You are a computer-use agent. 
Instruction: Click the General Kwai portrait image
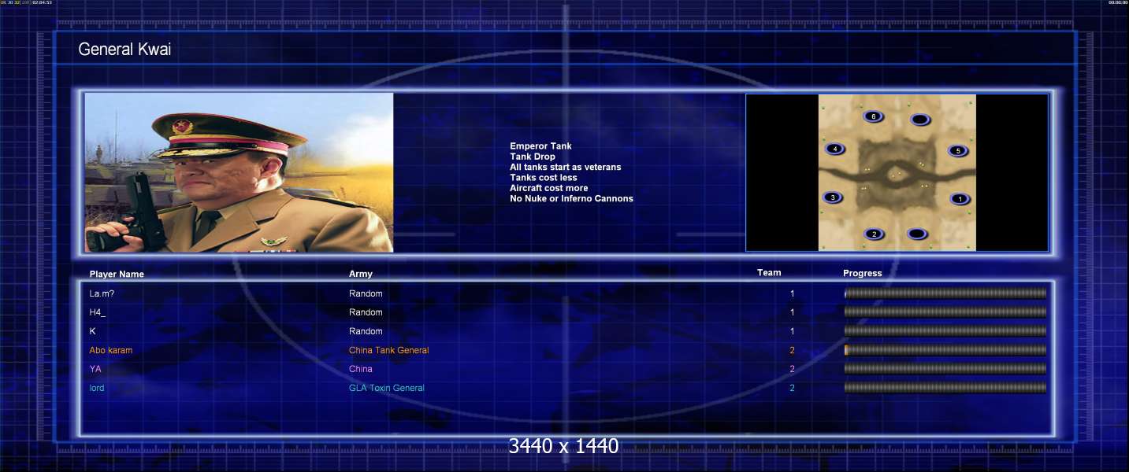pyautogui.click(x=239, y=172)
